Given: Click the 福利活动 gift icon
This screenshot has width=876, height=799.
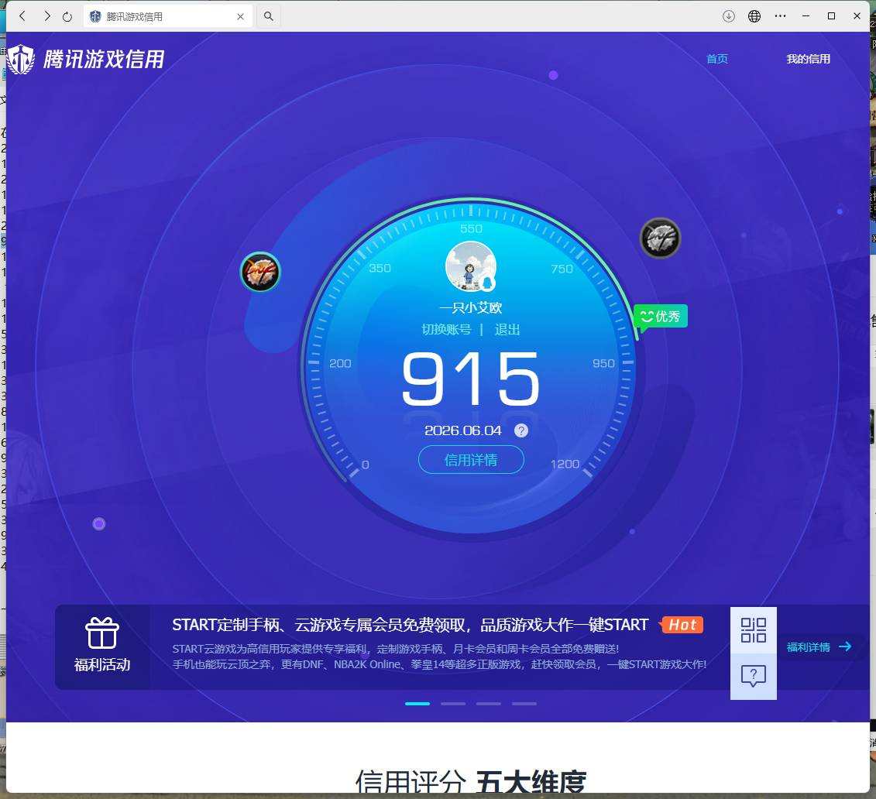Looking at the screenshot, I should pos(102,633).
